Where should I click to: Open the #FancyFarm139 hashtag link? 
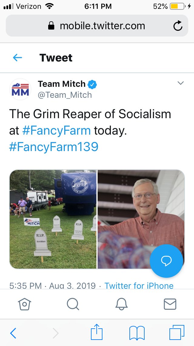click(x=54, y=147)
